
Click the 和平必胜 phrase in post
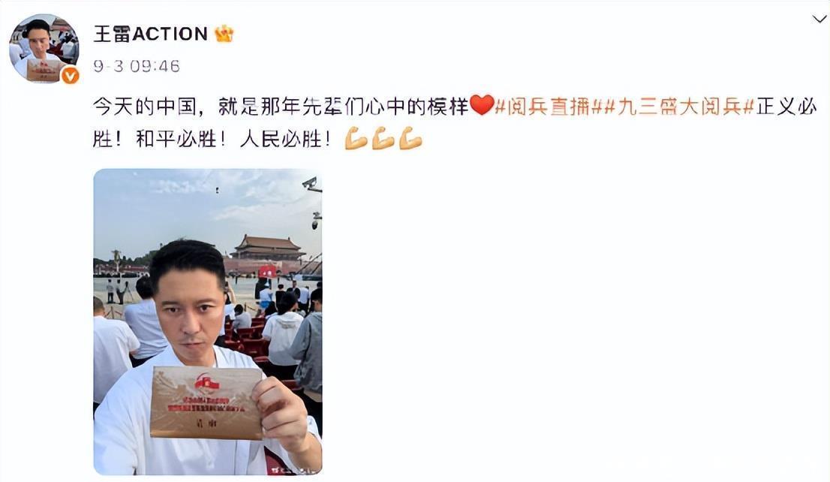coord(176,140)
